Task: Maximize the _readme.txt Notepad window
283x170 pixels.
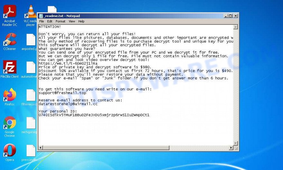Action: [x=231, y=16]
